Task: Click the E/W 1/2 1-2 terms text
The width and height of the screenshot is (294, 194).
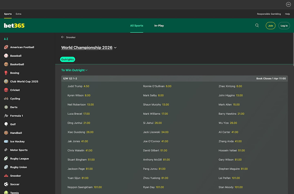Action: (x=70, y=78)
